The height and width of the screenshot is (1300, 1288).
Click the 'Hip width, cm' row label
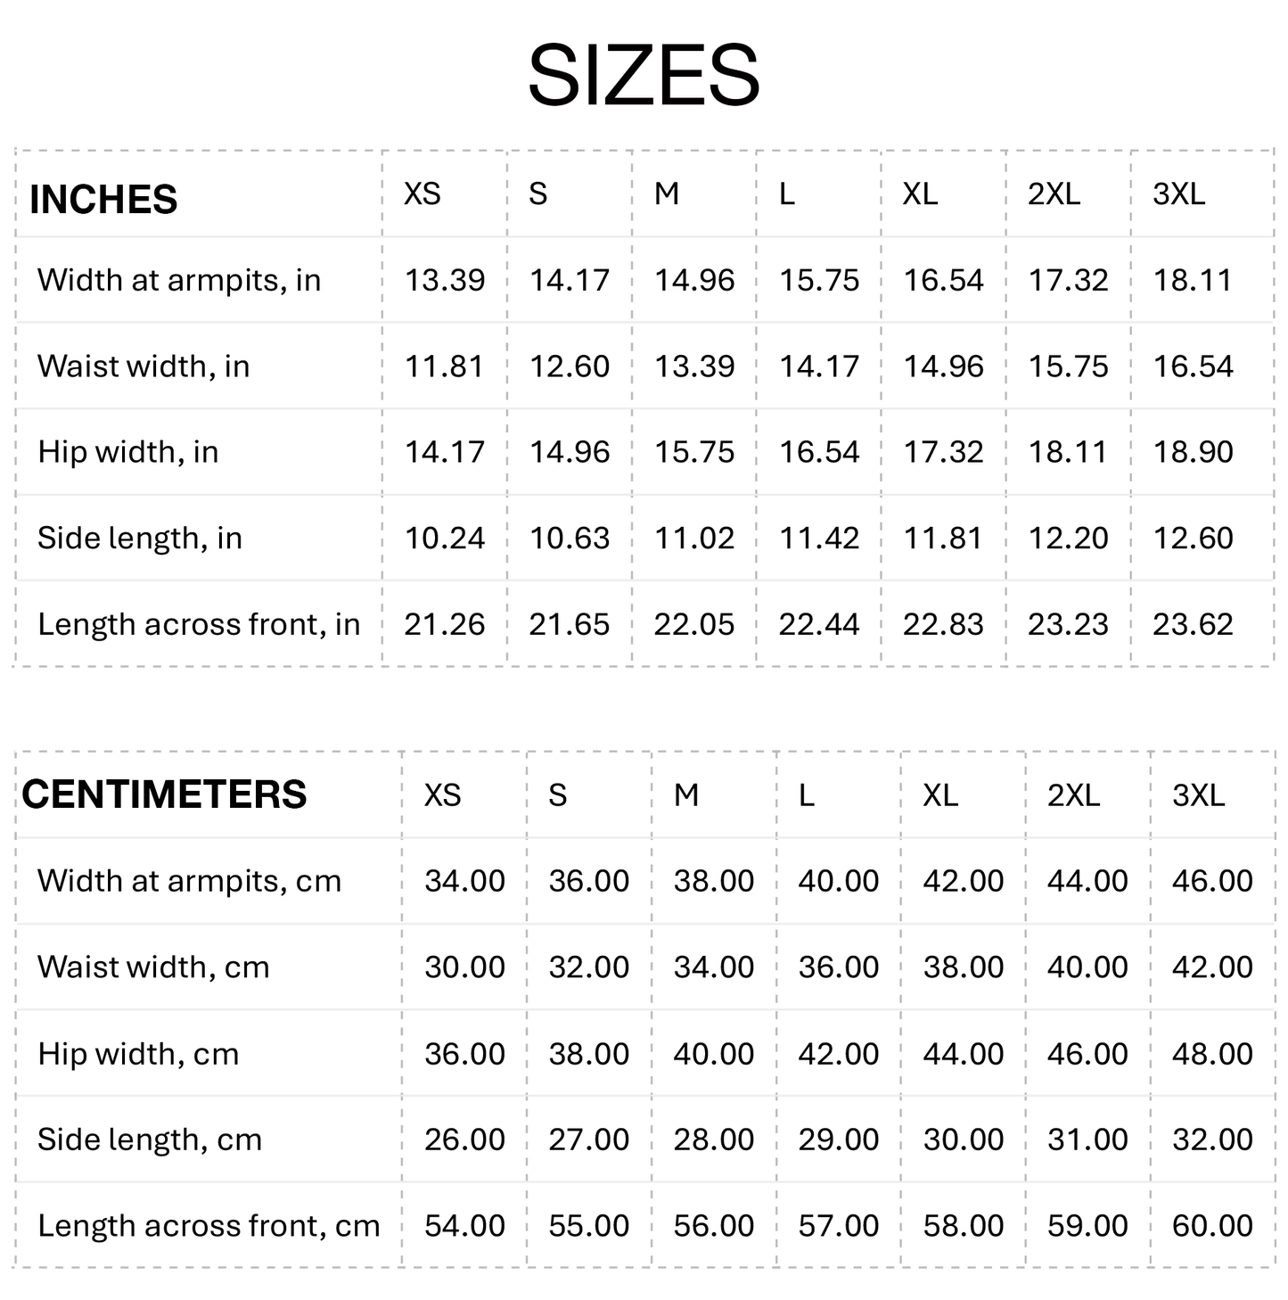pos(139,1054)
